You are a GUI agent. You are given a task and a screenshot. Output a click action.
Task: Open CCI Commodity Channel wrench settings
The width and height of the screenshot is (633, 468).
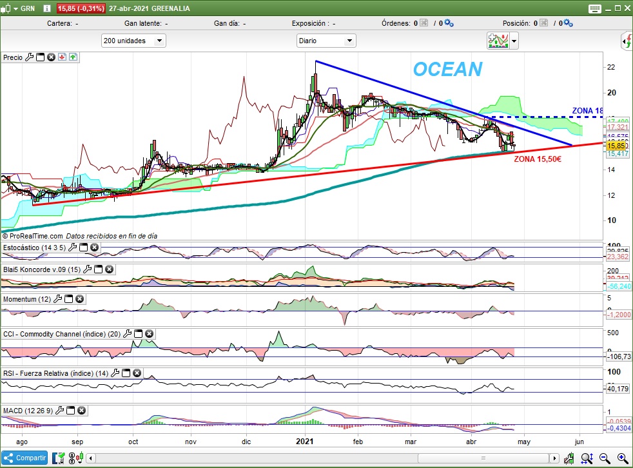[127, 334]
